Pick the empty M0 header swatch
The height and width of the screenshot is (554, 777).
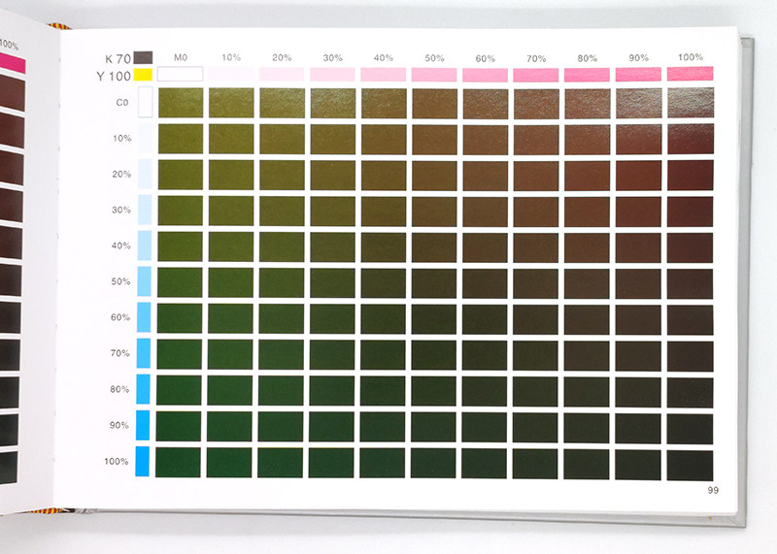(181, 74)
